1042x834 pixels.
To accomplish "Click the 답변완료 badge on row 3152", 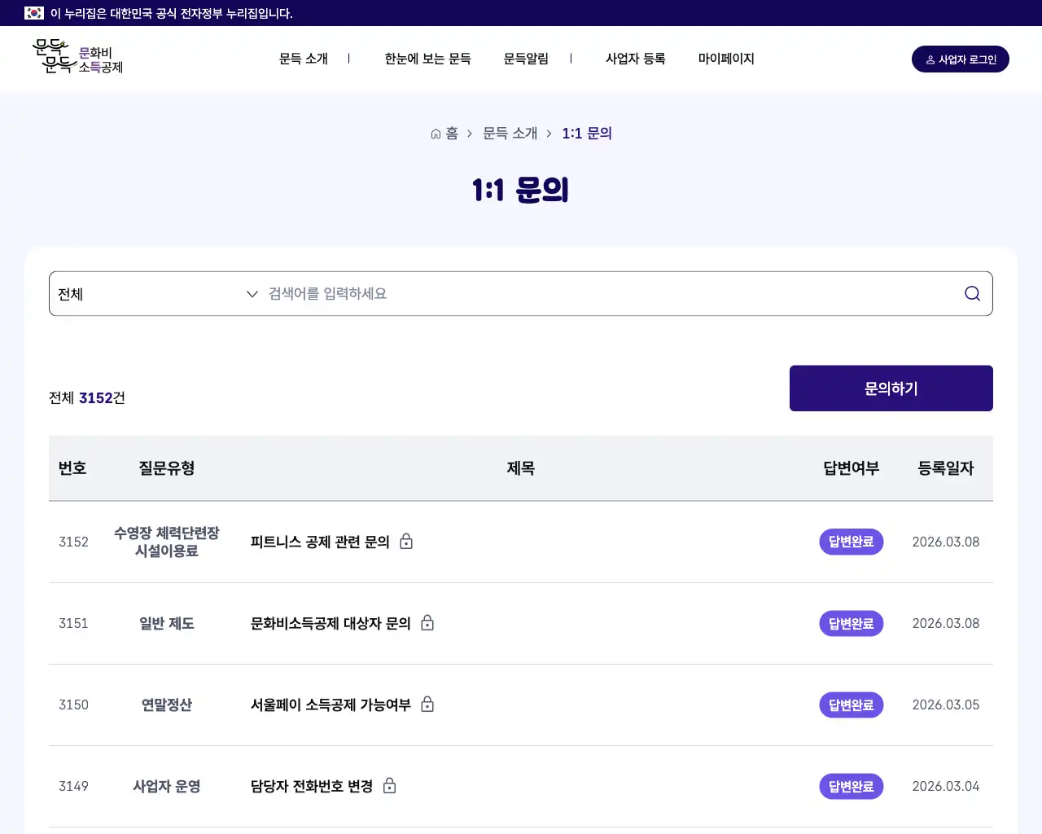I will coord(851,542).
